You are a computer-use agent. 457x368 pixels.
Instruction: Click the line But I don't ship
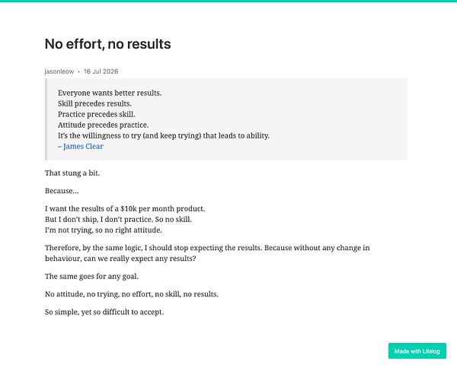pyautogui.click(x=118, y=219)
